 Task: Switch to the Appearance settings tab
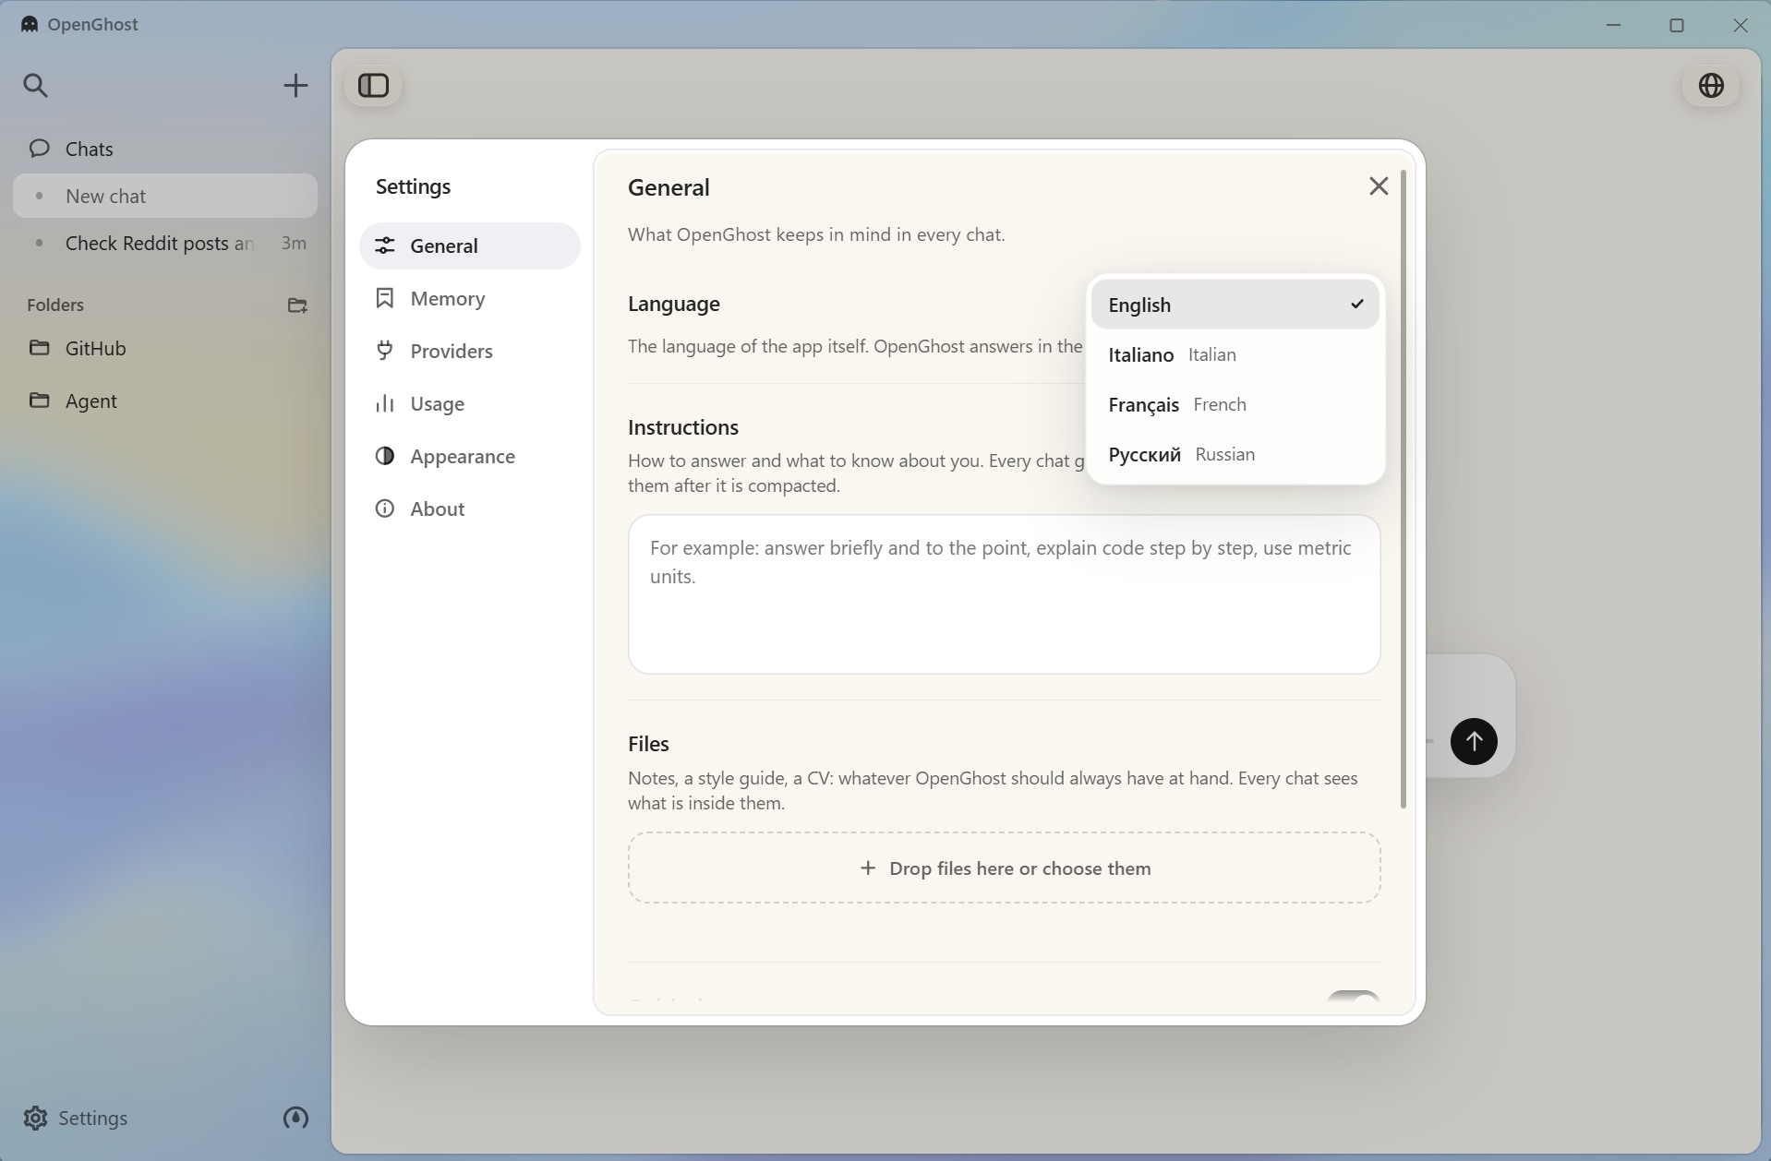(x=470, y=457)
